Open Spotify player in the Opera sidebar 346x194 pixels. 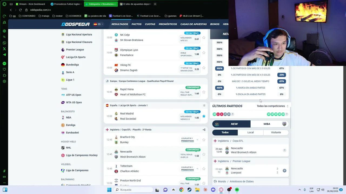click(x=4, y=64)
